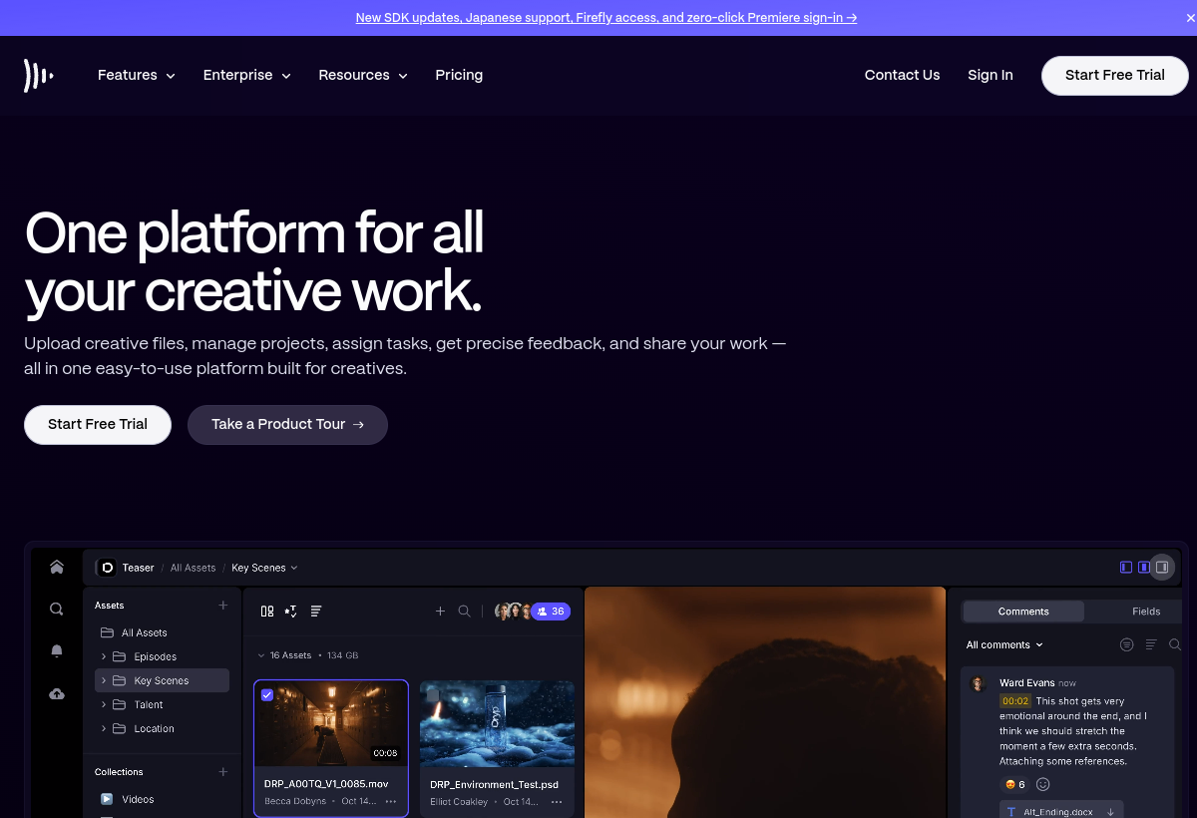This screenshot has width=1197, height=818.
Task: Open the 36 members badge
Action: point(551,612)
